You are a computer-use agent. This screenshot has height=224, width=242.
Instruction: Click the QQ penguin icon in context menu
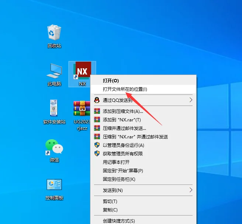[97, 100]
